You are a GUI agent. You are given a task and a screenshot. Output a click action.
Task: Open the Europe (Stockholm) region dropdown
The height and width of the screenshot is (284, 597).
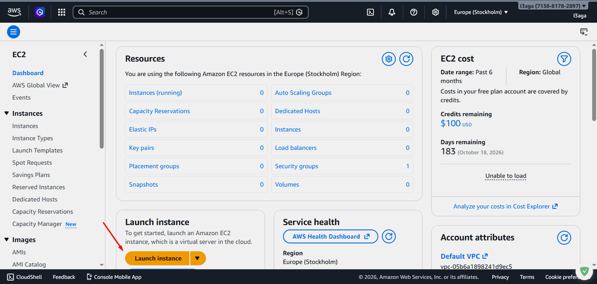[481, 12]
